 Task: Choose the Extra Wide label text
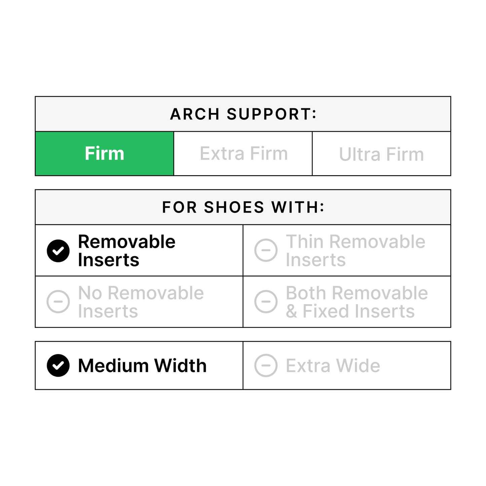click(333, 366)
